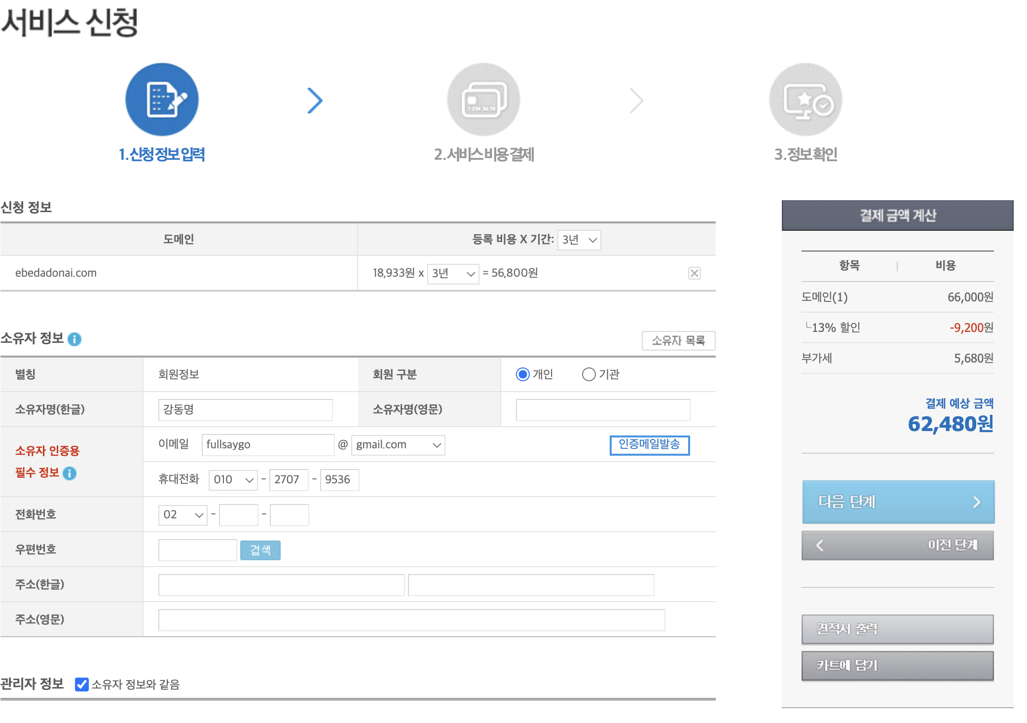Screen dimensions: 1027x723
Task: Open the header 기간 3년 dropdown
Action: (579, 240)
